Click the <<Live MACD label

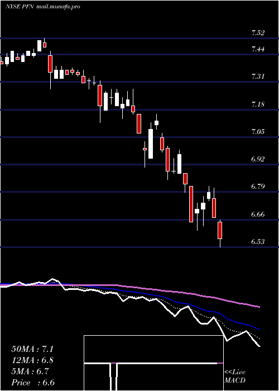pyautogui.click(x=235, y=376)
